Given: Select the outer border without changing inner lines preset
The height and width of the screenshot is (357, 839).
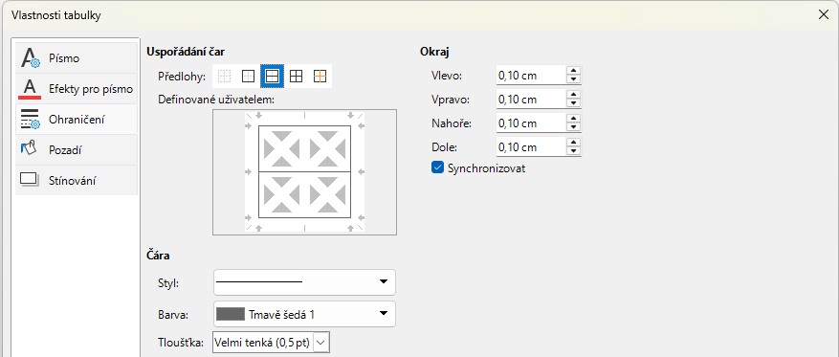Looking at the screenshot, I should tap(320, 77).
